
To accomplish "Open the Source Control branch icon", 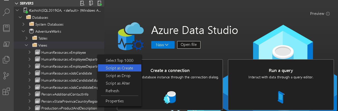I will [x=6, y=76].
